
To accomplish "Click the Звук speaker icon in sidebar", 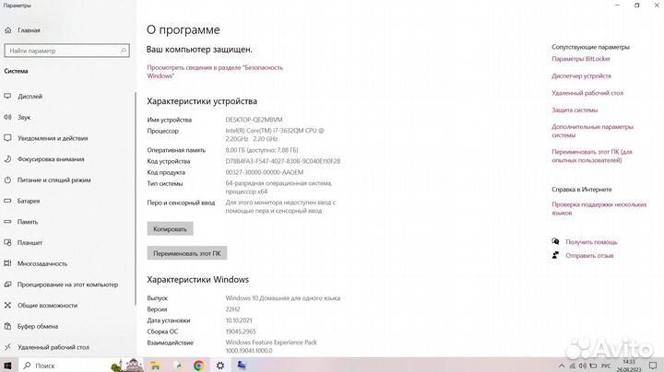I will 7,118.
